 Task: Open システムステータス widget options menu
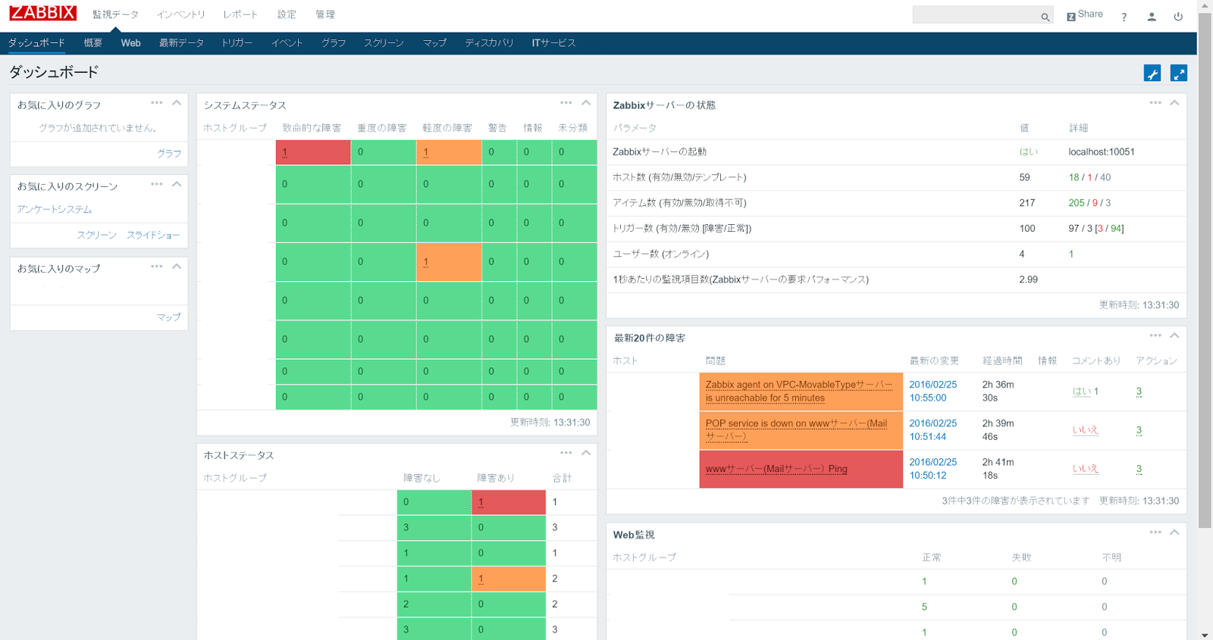tap(566, 103)
